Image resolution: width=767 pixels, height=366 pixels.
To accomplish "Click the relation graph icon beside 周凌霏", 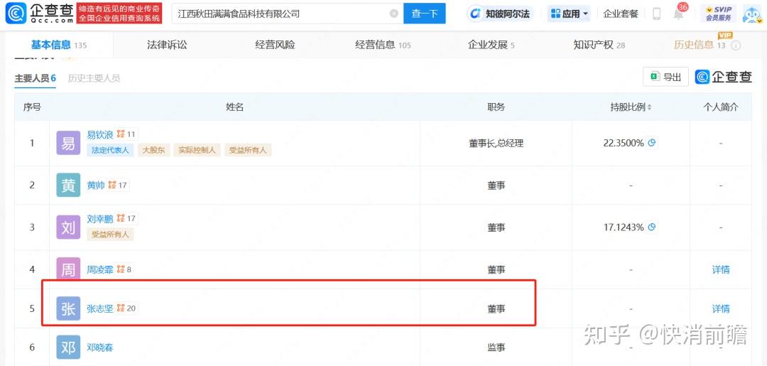I will click(x=121, y=269).
